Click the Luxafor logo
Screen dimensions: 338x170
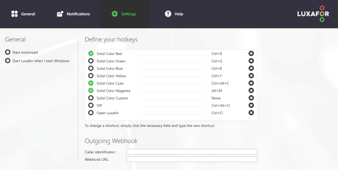tap(313, 14)
